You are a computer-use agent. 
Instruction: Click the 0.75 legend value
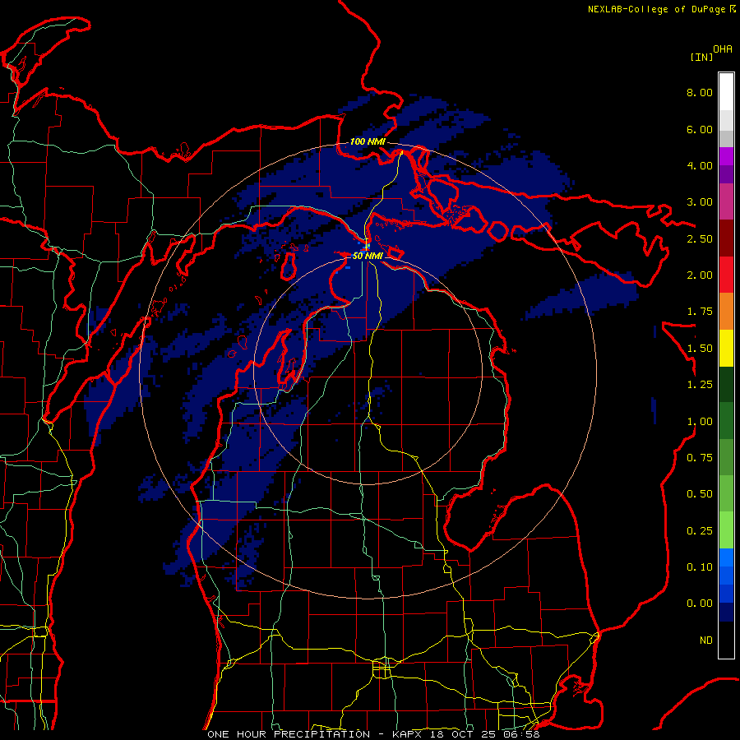(700, 458)
